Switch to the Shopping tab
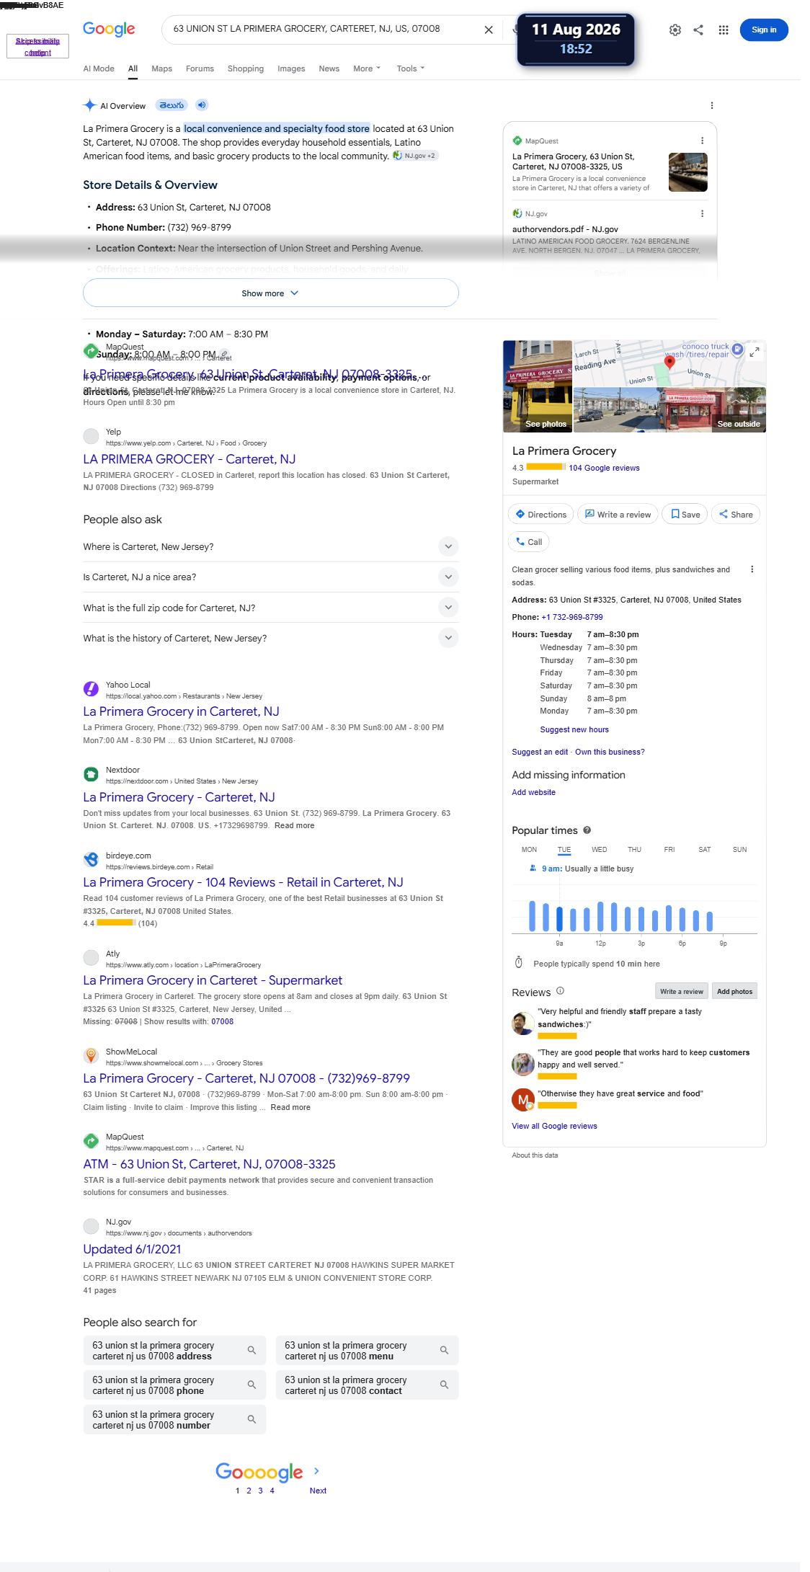Viewport: 810px width, 1572px height. coord(246,68)
